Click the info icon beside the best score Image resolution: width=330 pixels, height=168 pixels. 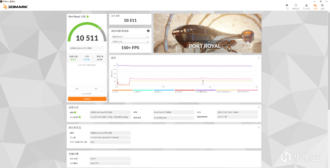click(102, 57)
